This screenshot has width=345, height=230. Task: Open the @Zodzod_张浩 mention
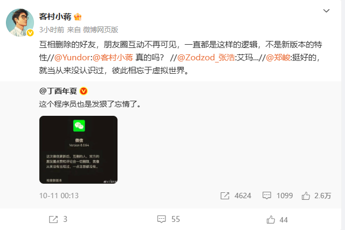pos(206,58)
